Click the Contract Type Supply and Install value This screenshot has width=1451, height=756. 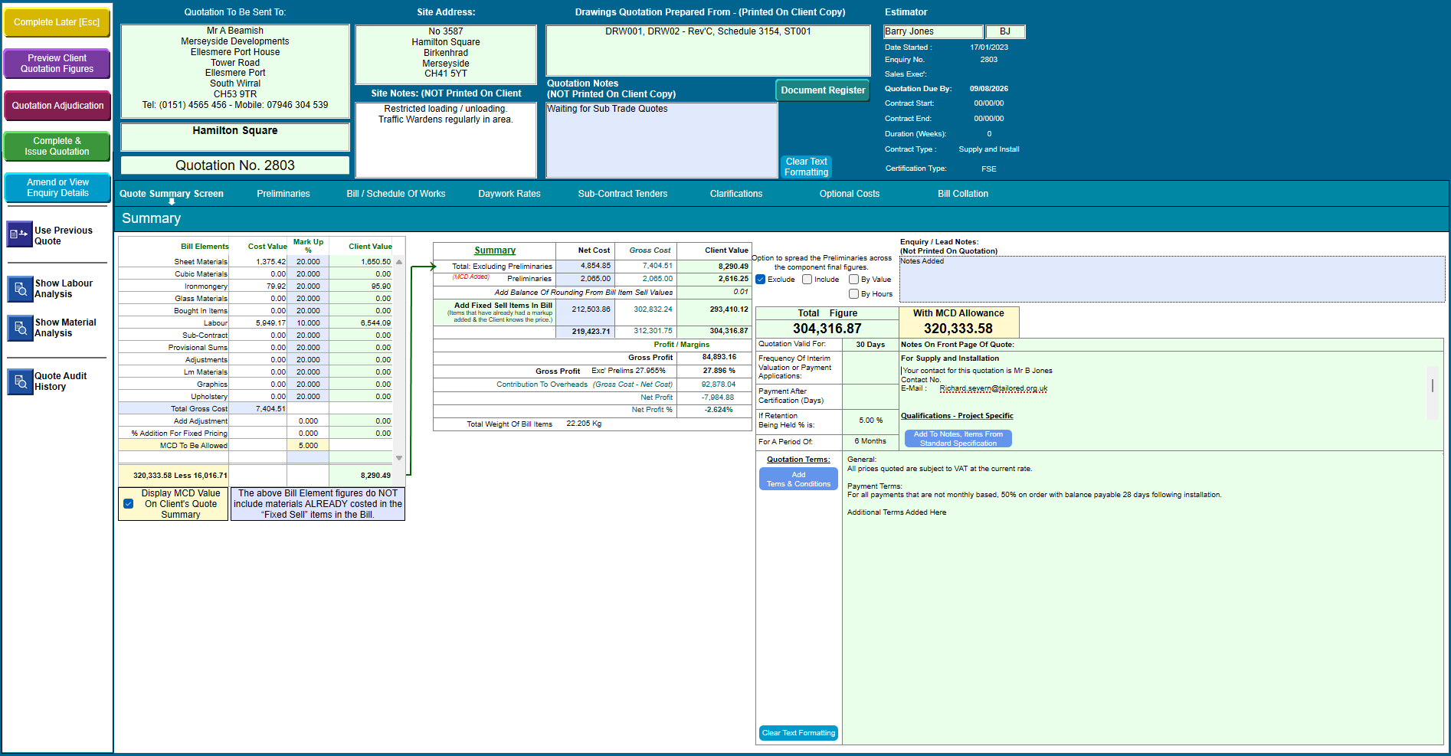pyautogui.click(x=989, y=149)
